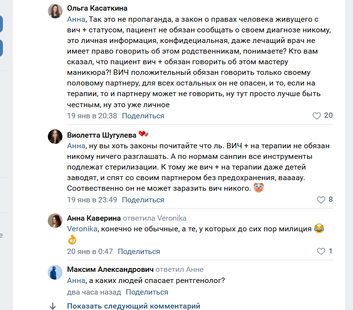Share Ольга Касаткина's comment via Поделиться

[x=143, y=116]
